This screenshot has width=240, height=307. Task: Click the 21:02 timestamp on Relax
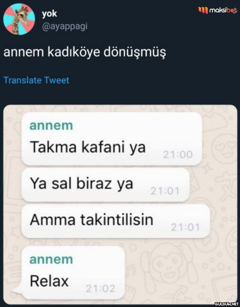click(x=100, y=289)
